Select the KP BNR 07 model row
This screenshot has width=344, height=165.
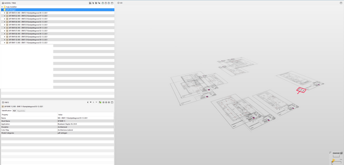pos(57,31)
